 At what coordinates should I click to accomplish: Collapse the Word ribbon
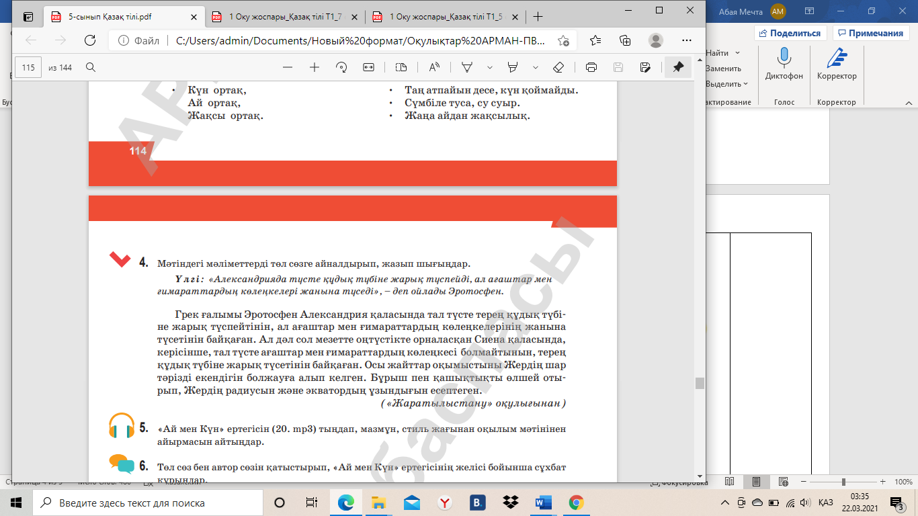(909, 102)
